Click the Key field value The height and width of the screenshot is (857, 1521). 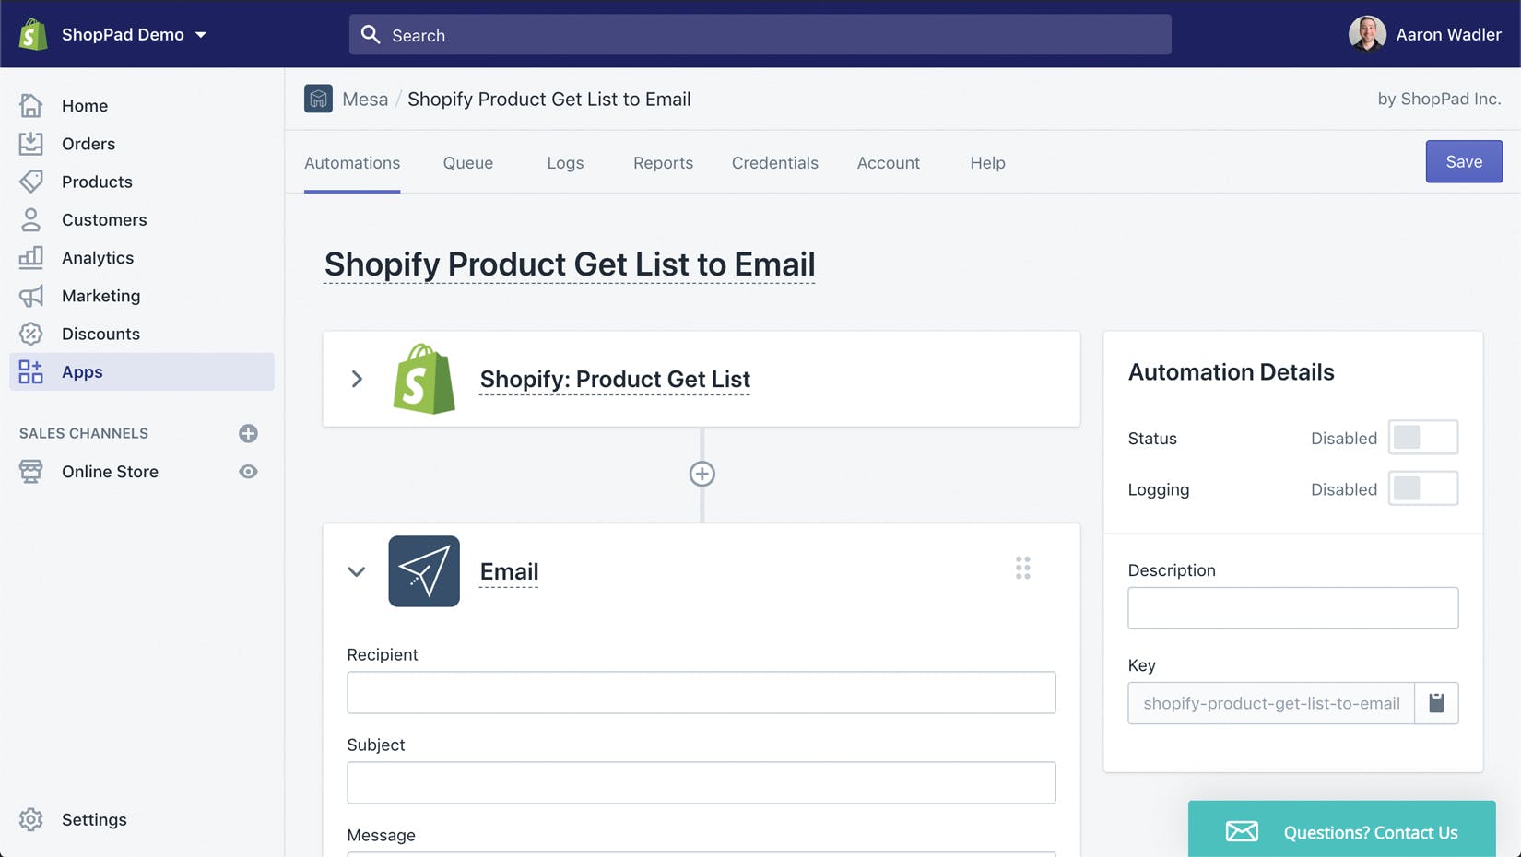[x=1271, y=703]
